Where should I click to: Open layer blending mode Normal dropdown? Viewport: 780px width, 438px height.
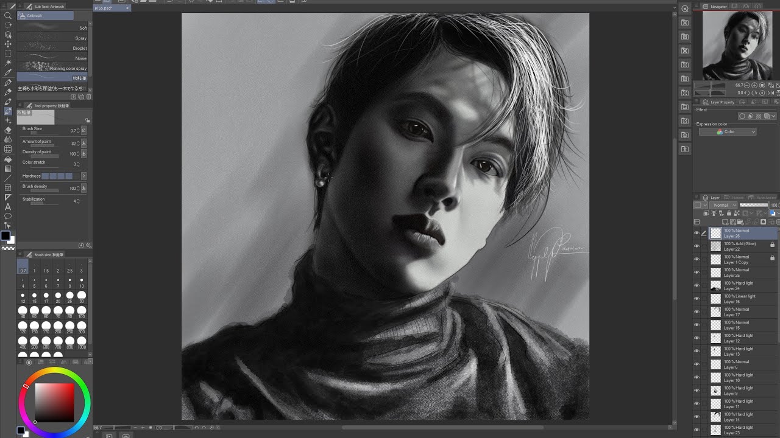click(723, 206)
